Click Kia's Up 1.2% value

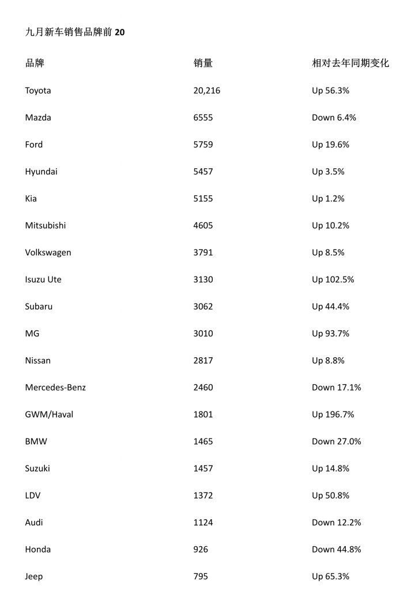328,199
